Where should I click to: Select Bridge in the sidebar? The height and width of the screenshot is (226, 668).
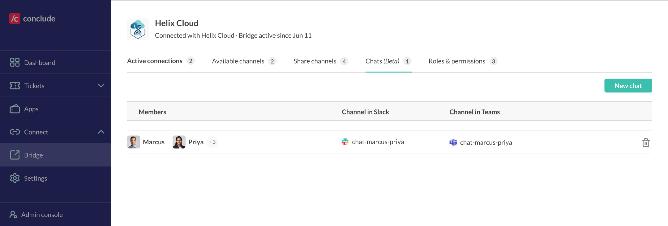coord(56,155)
